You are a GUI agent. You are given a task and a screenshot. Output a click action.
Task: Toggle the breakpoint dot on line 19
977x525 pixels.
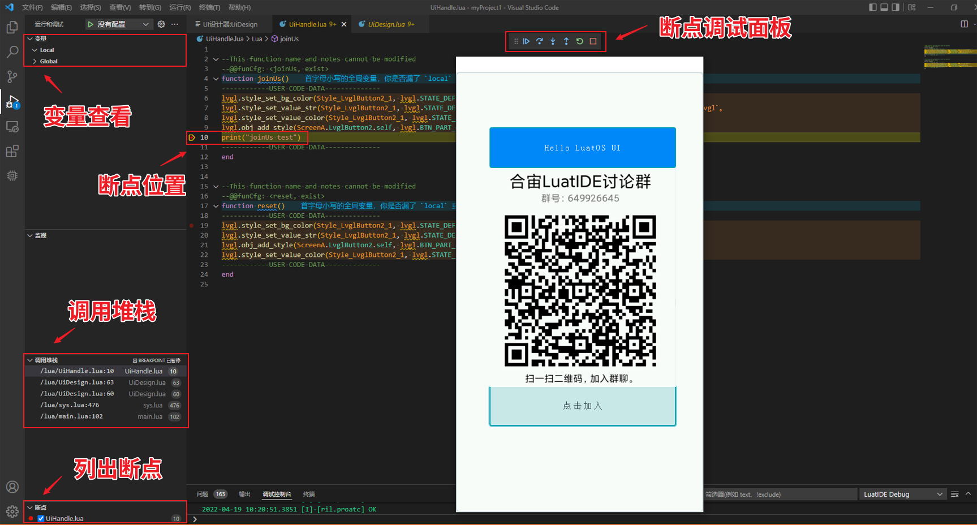(x=191, y=225)
